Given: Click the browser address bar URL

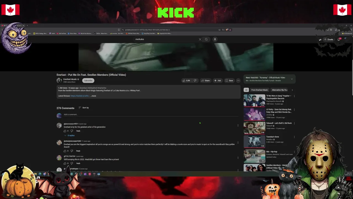Looking at the screenshot, I should (147, 30).
